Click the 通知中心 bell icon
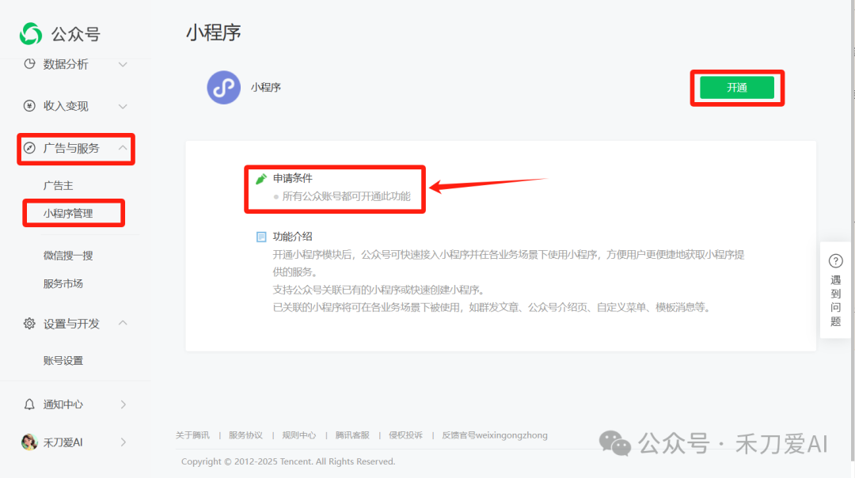 tap(29, 404)
